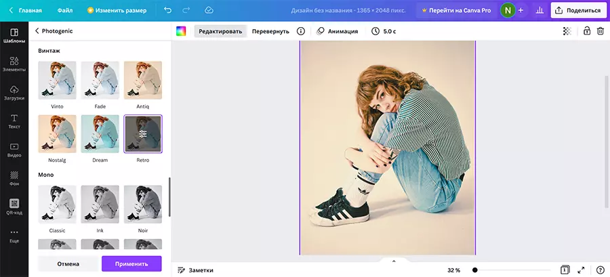Click the Применить button
Screen dimensions: 610x277
pyautogui.click(x=131, y=263)
